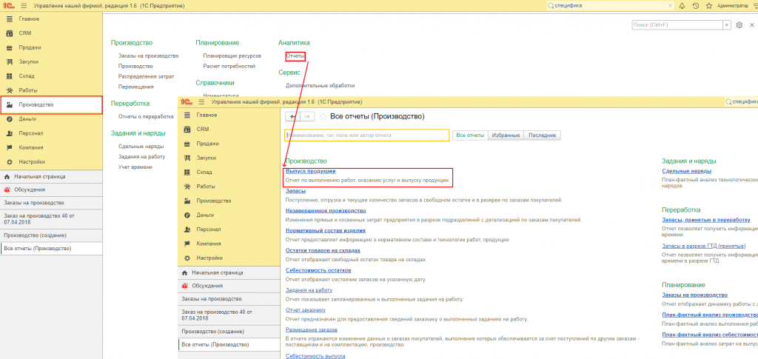Open the Производство section in the outer sidebar
The image size is (758, 359).
51,104
